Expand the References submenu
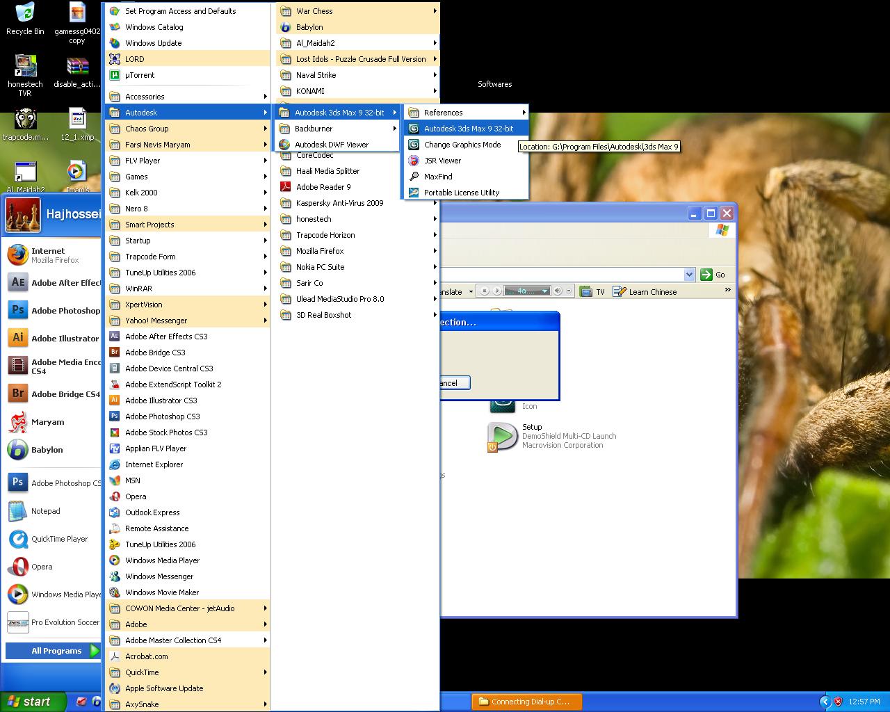This screenshot has height=712, width=890. [x=466, y=113]
